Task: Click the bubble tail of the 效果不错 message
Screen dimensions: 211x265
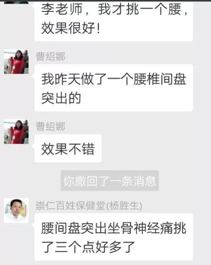Action: click(33, 146)
